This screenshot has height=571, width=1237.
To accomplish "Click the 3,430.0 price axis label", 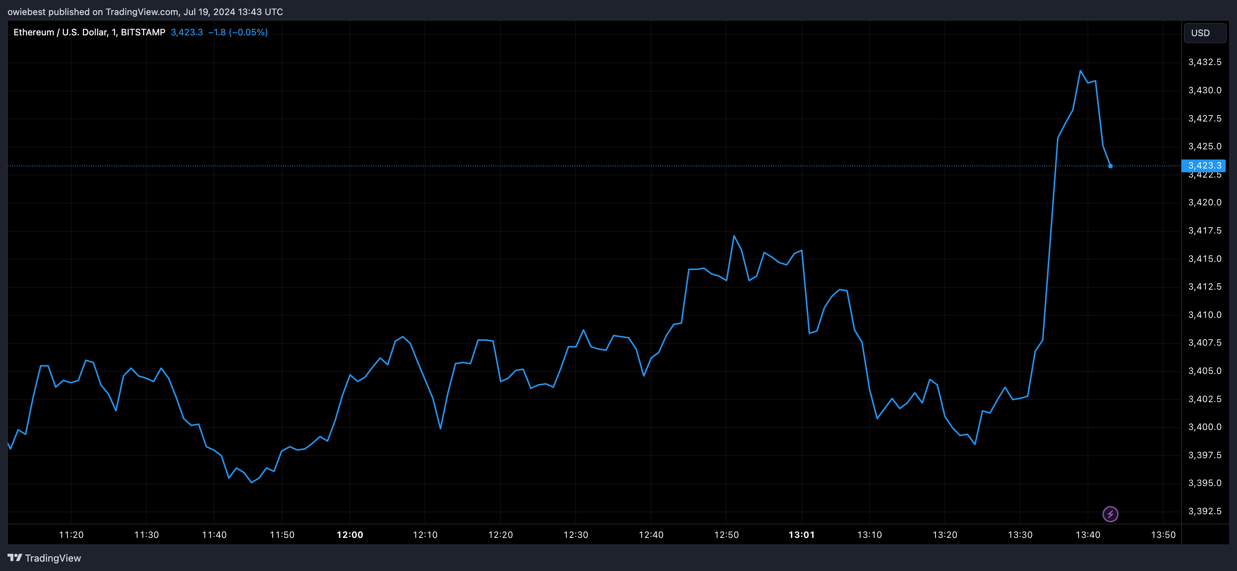I will point(1204,90).
